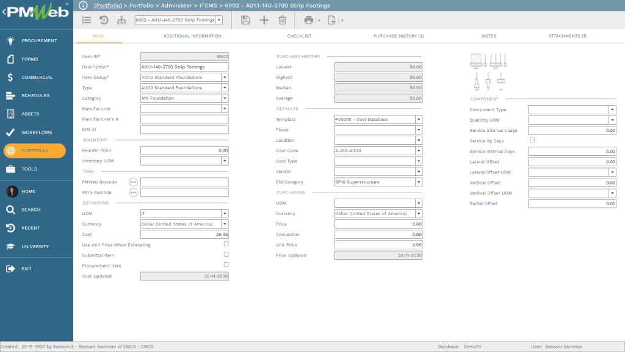Click the Cost value field
The image size is (625, 352).
[x=184, y=235]
